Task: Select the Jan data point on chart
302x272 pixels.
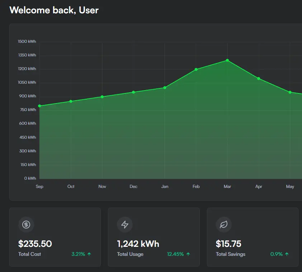Action: pos(165,88)
